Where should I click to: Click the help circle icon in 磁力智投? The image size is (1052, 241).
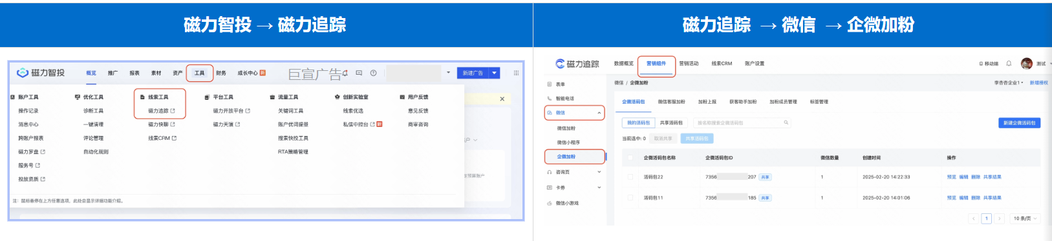pyautogui.click(x=373, y=73)
